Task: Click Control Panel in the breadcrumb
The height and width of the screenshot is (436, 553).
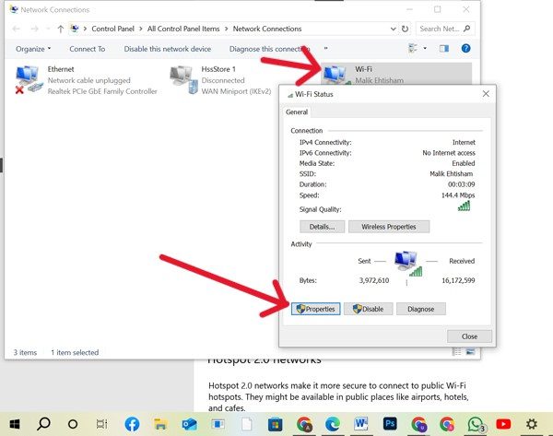Action: (x=112, y=29)
